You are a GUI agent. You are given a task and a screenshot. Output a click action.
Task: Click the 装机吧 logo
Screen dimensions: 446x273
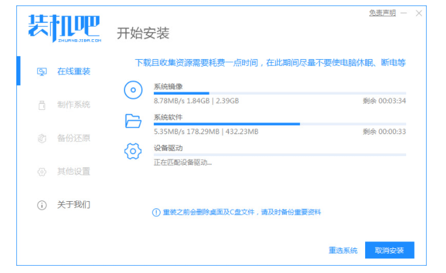point(65,28)
